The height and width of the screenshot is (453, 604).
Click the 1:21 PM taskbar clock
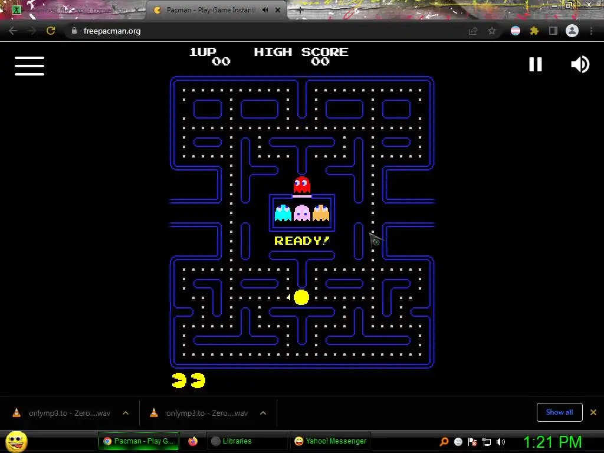[x=552, y=442]
